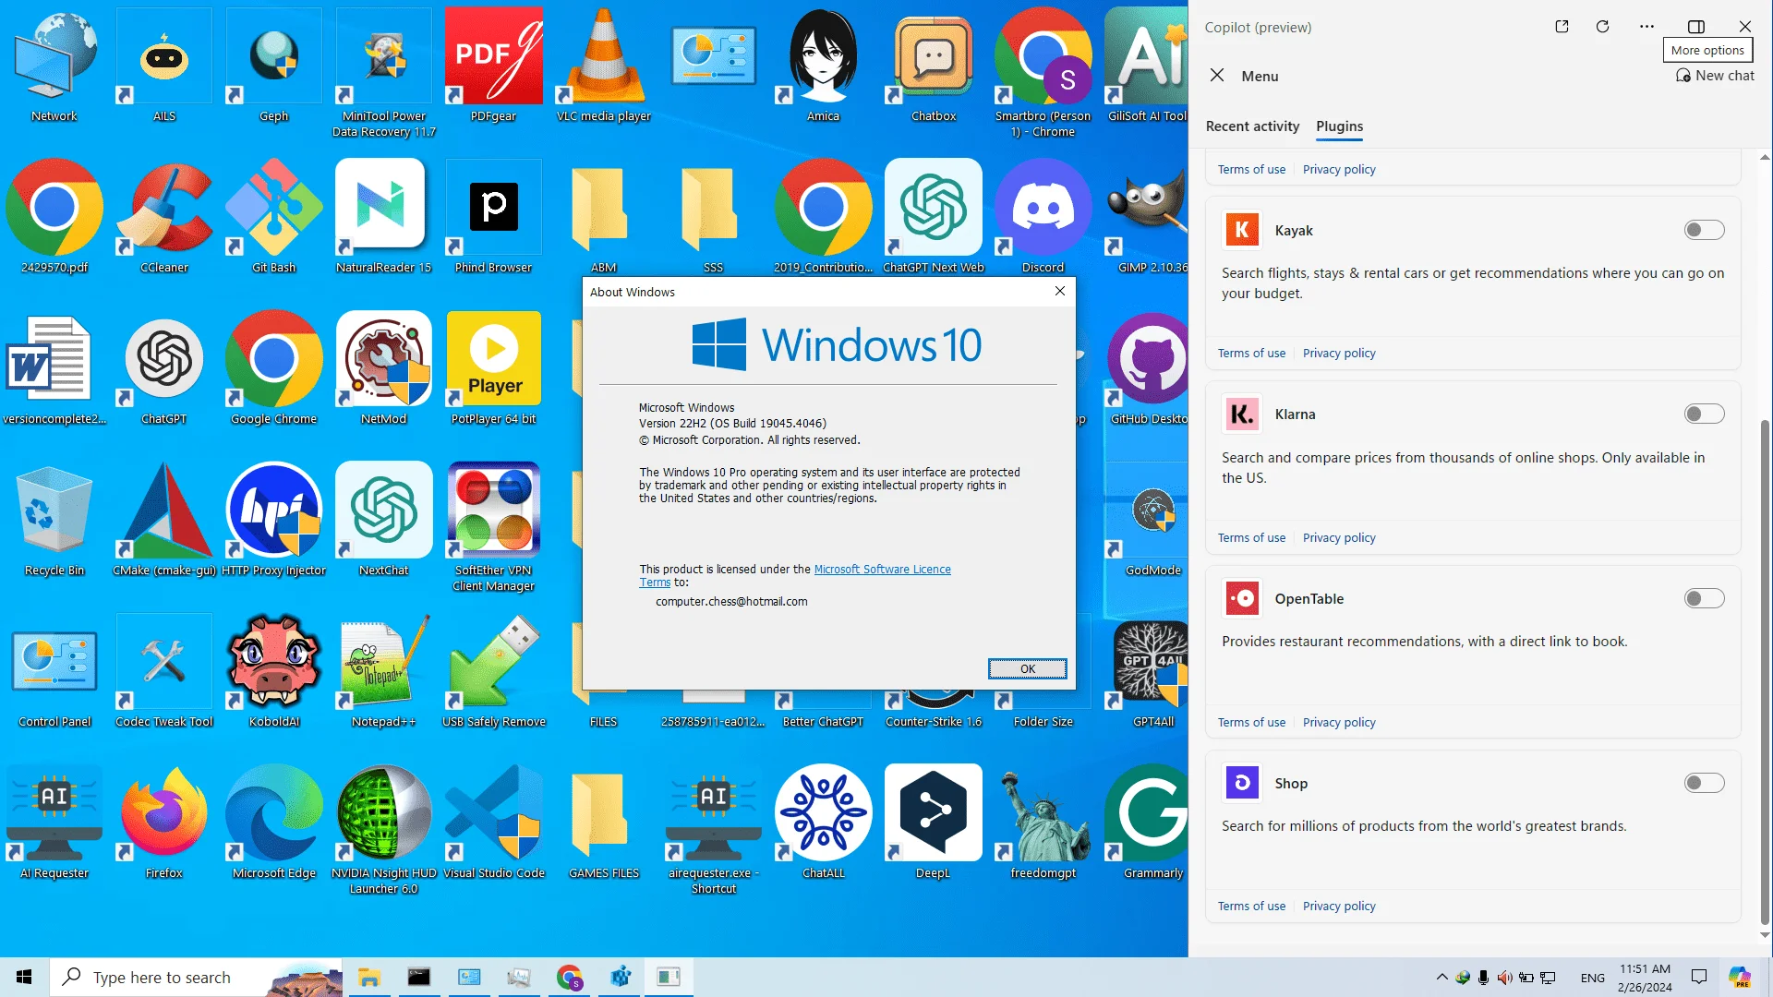1773x997 pixels.
Task: Open the Recycle Bin
Action: pos(54,520)
